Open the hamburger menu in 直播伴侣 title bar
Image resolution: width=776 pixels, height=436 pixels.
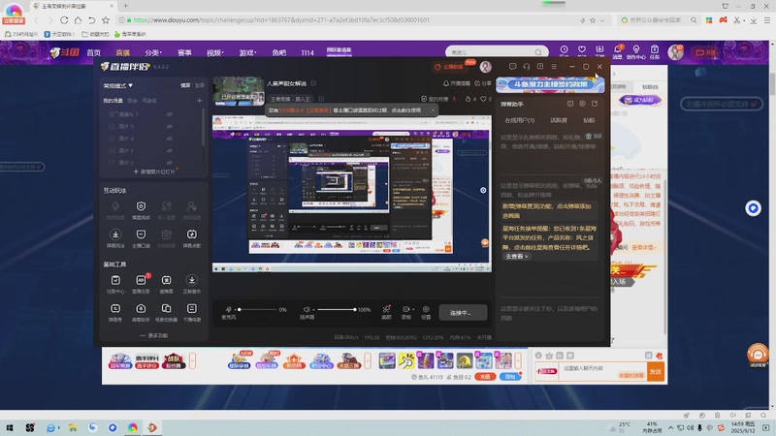[x=554, y=66]
